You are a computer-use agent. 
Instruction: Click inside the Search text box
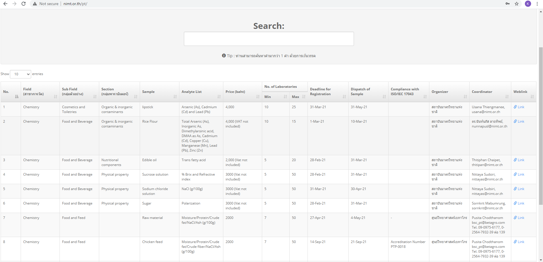tap(269, 39)
